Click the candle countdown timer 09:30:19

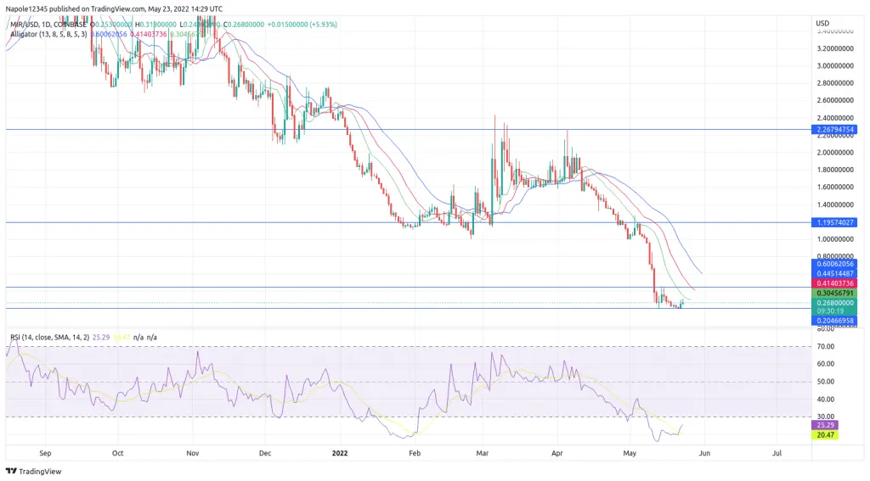(x=831, y=310)
